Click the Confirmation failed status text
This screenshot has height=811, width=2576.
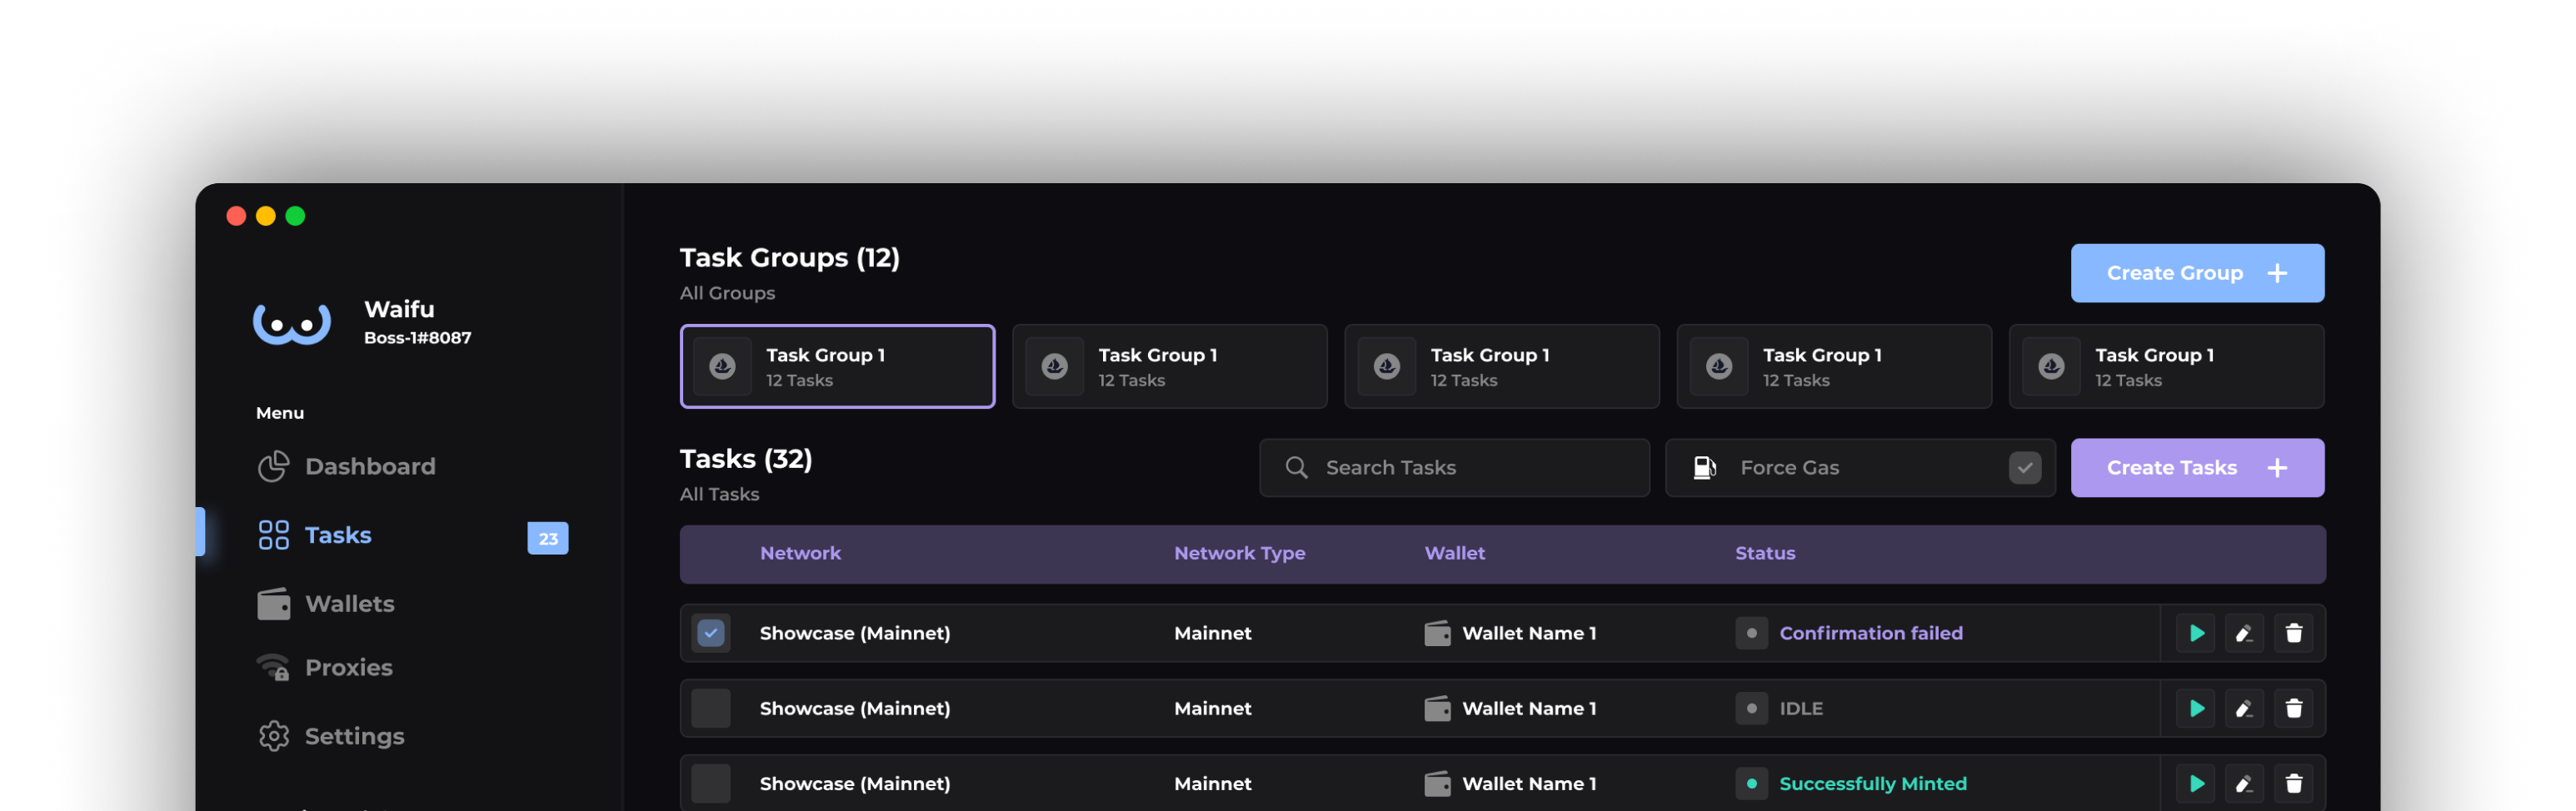pyautogui.click(x=1871, y=633)
